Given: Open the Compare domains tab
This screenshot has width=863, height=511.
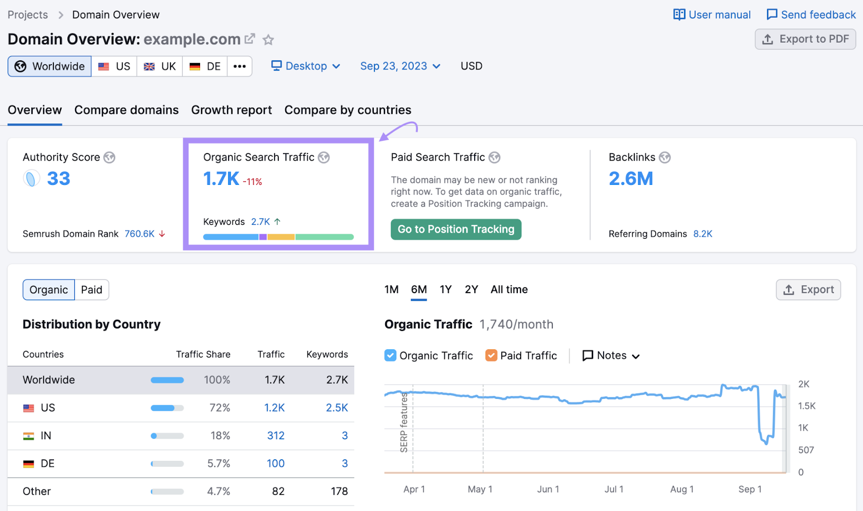Looking at the screenshot, I should [x=126, y=110].
